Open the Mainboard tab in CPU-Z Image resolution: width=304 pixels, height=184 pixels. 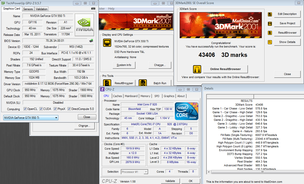click(131, 96)
